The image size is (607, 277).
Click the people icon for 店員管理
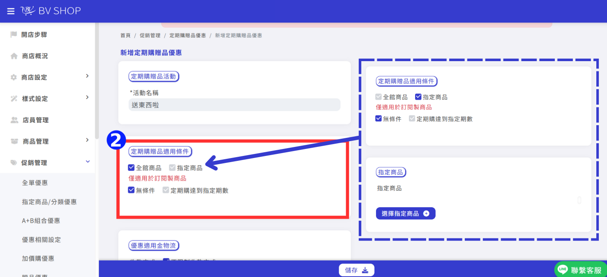[x=14, y=120]
